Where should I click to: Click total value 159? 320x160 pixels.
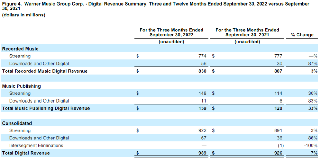click(x=202, y=108)
